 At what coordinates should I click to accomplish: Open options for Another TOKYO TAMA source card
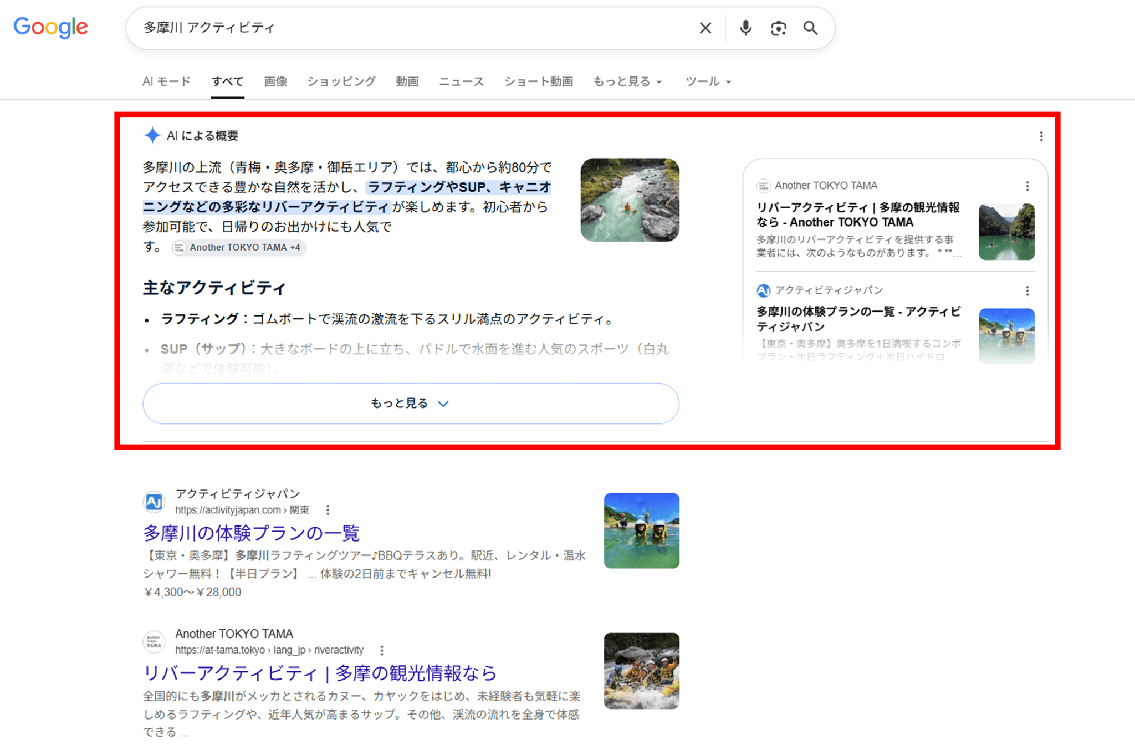tap(1027, 186)
